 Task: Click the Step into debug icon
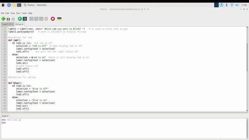[36, 19]
